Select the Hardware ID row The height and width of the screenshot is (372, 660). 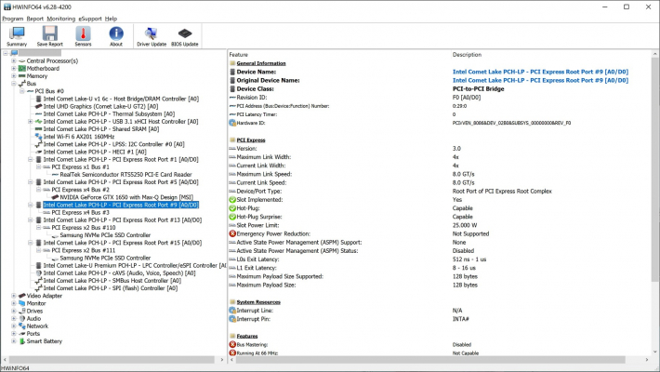pyautogui.click(x=251, y=122)
